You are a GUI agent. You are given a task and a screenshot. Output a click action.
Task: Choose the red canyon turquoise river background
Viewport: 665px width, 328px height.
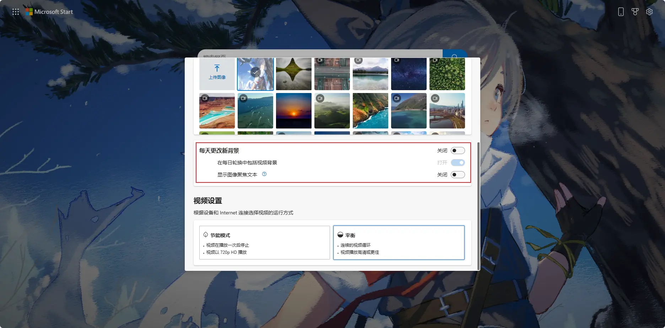pyautogui.click(x=217, y=111)
